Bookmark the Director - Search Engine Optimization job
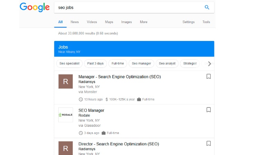265x155 pixels. [208, 143]
